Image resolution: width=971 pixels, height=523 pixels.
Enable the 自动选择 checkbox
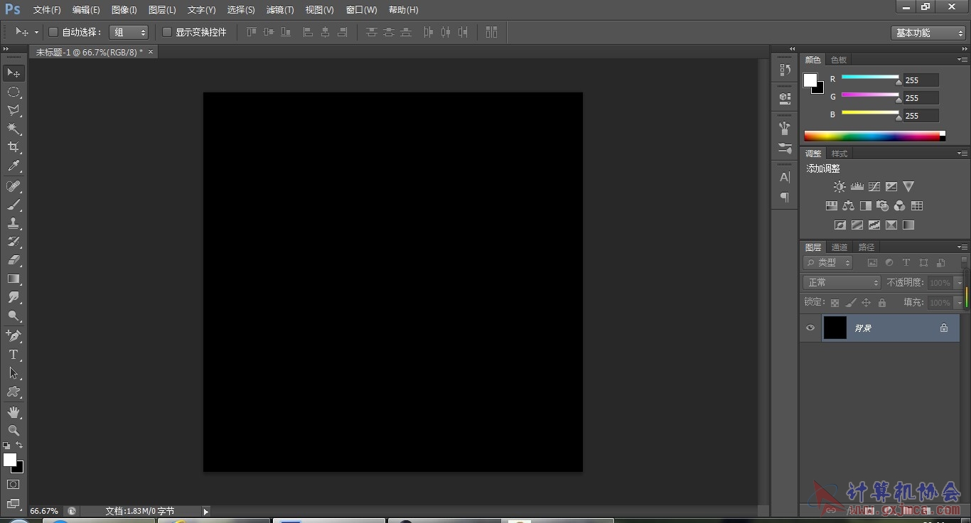coord(53,32)
